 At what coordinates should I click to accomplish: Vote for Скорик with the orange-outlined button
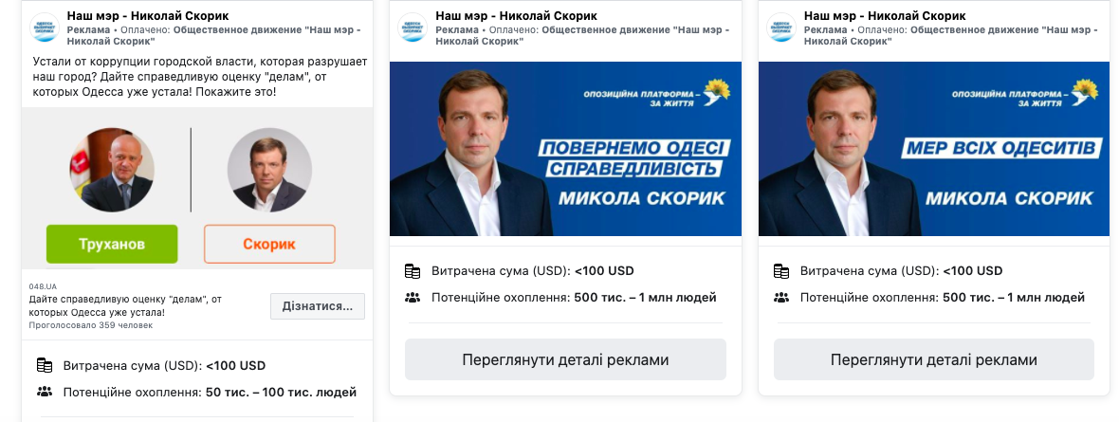(x=269, y=244)
